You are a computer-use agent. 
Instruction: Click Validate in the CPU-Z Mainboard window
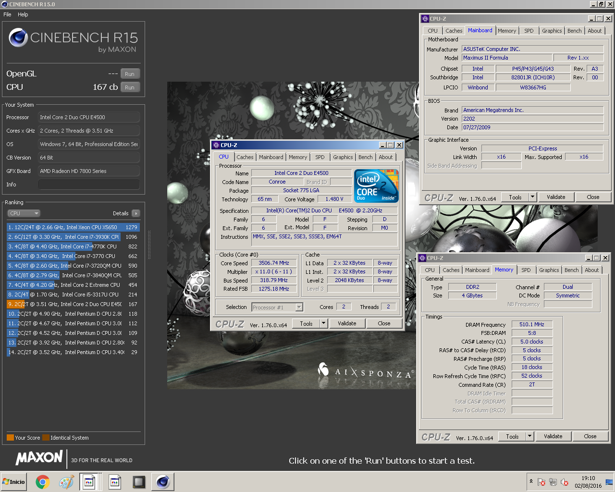[x=556, y=197]
